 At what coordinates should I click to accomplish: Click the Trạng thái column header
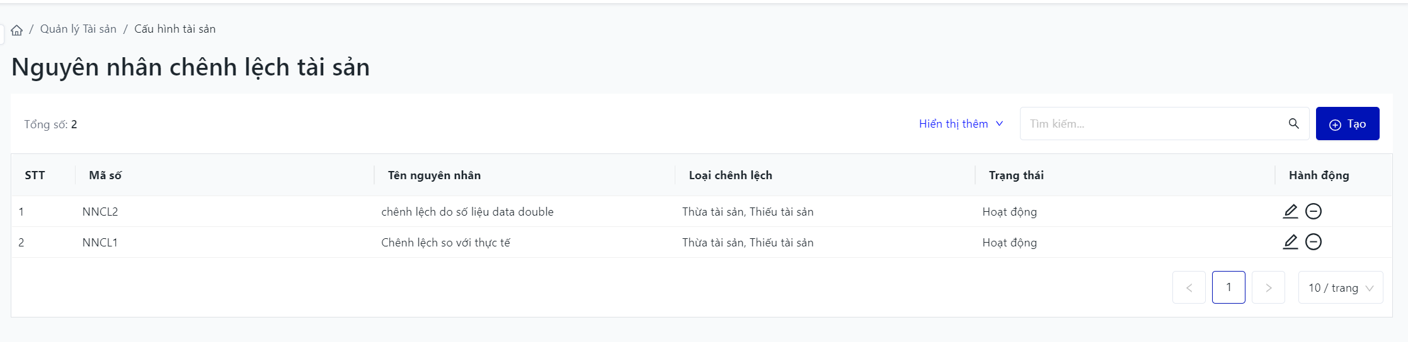(1016, 175)
